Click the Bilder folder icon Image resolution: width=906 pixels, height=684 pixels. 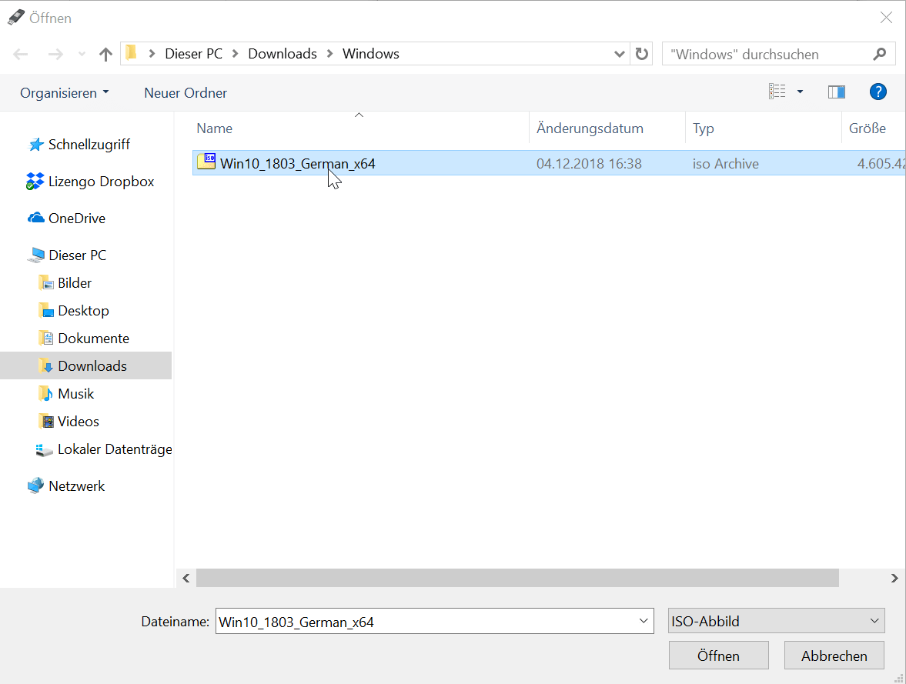(46, 282)
